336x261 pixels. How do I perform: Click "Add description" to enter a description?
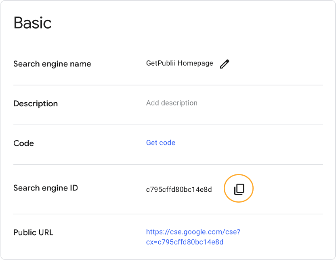point(172,103)
